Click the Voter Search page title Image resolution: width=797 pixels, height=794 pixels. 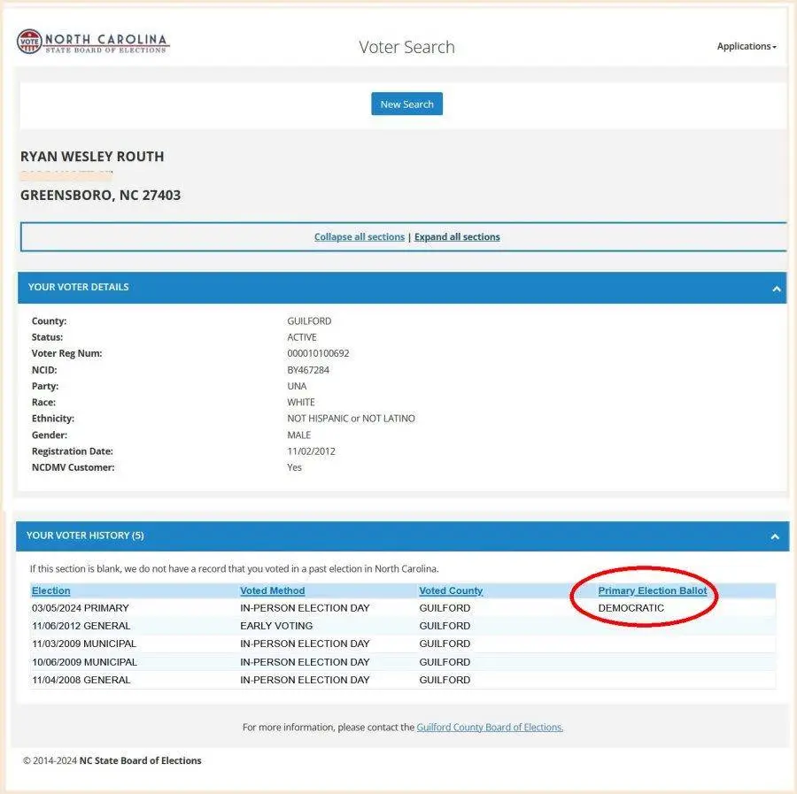(x=406, y=47)
